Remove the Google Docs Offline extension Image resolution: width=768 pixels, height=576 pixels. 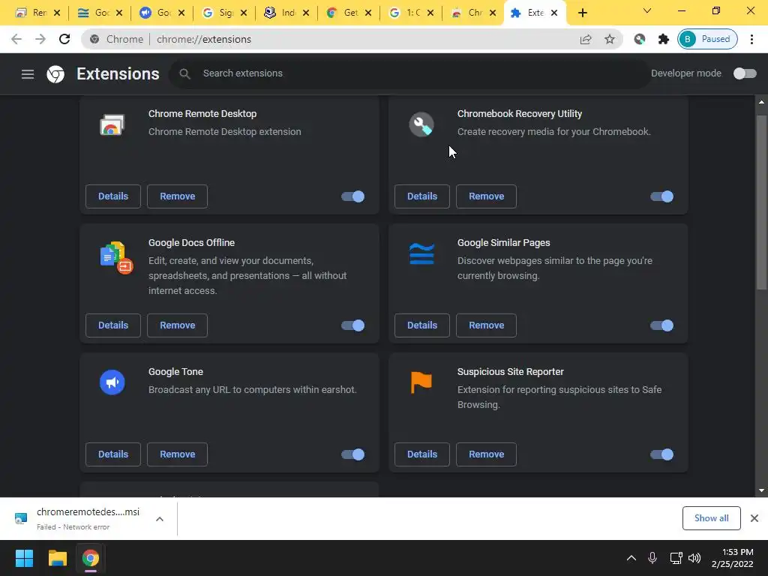click(177, 325)
